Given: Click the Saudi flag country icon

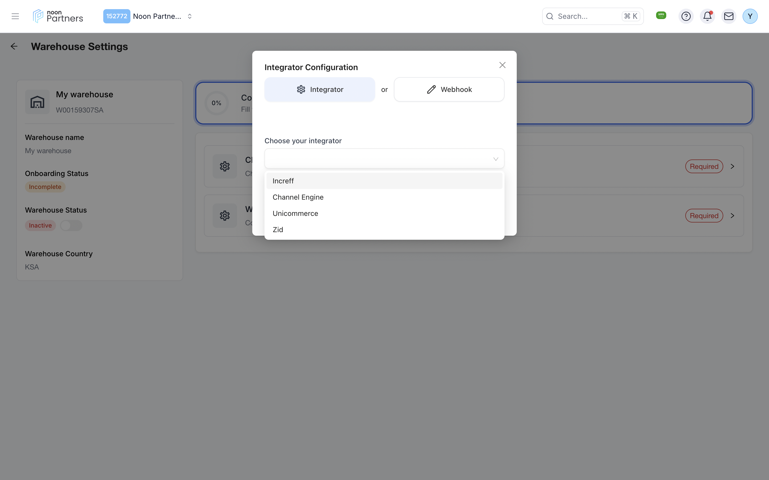Looking at the screenshot, I should [x=661, y=15].
